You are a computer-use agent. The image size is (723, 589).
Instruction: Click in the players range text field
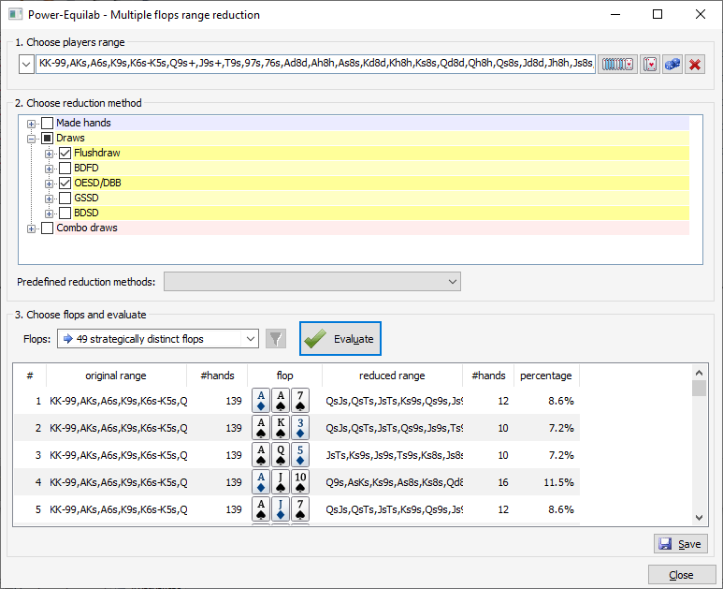[315, 65]
